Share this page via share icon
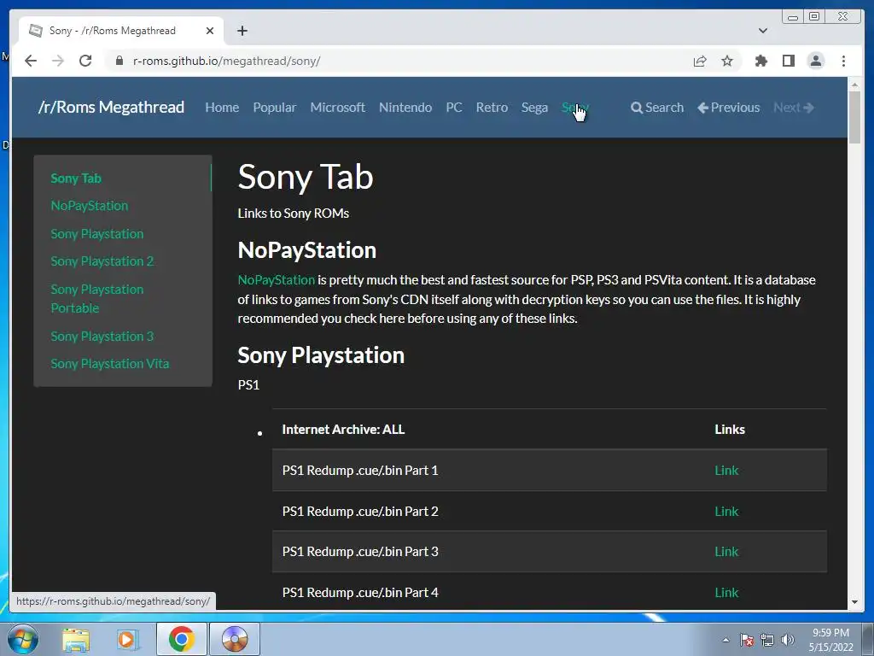The image size is (874, 656). pyautogui.click(x=700, y=61)
